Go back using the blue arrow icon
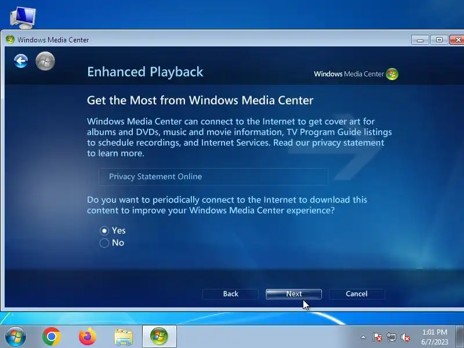 (21, 61)
